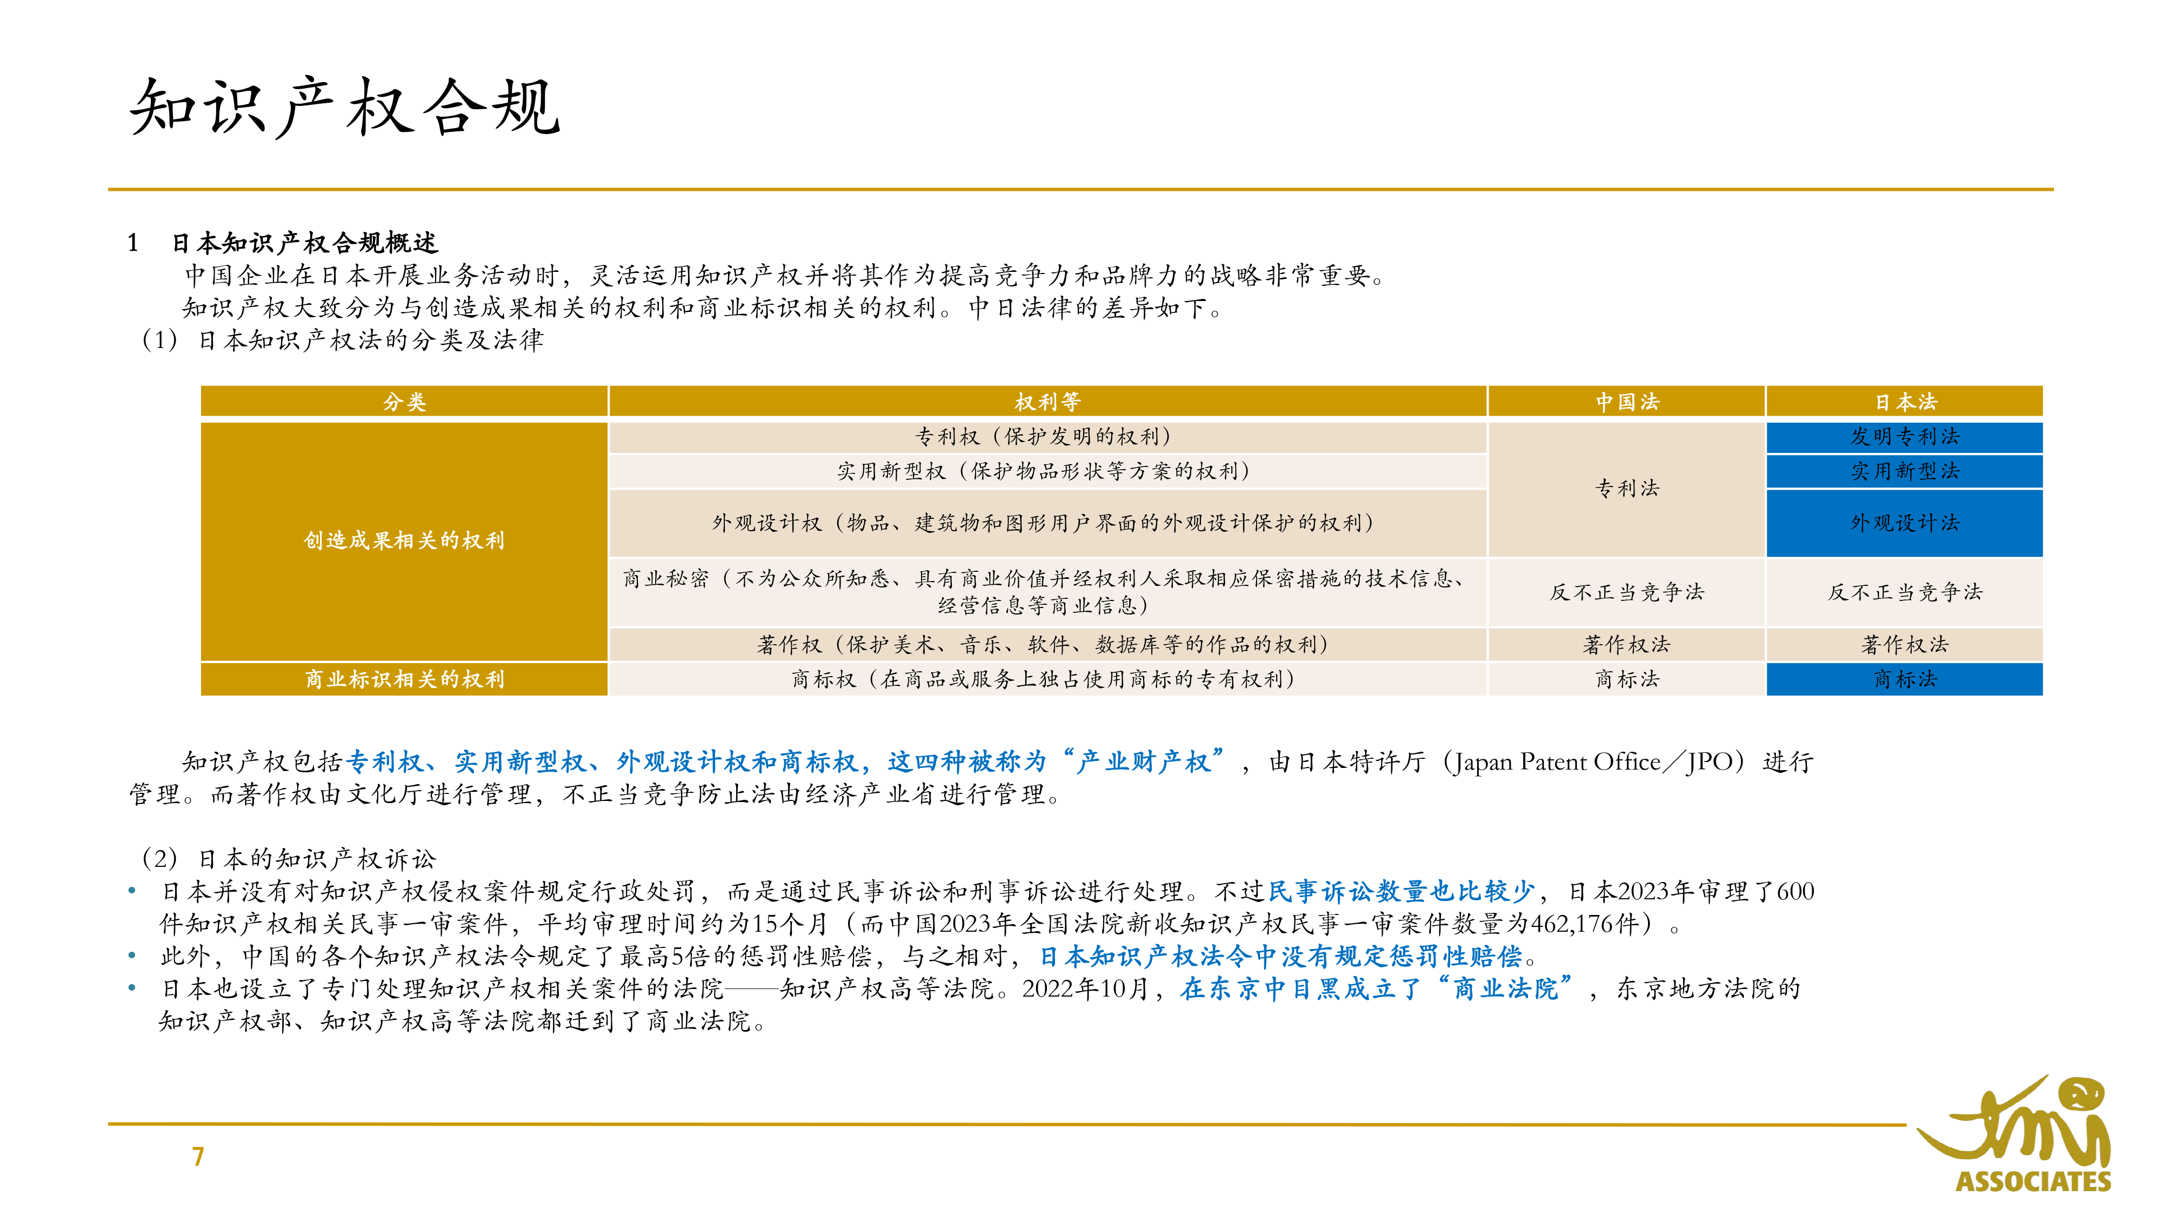
Task: Click the blue cell 外观设计法
Action: click(x=1905, y=523)
